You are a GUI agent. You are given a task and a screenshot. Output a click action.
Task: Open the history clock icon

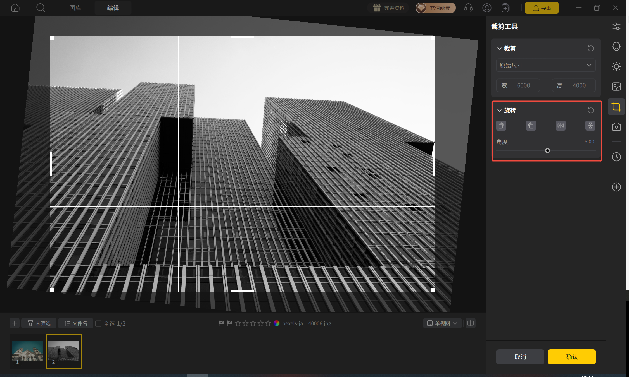click(616, 157)
